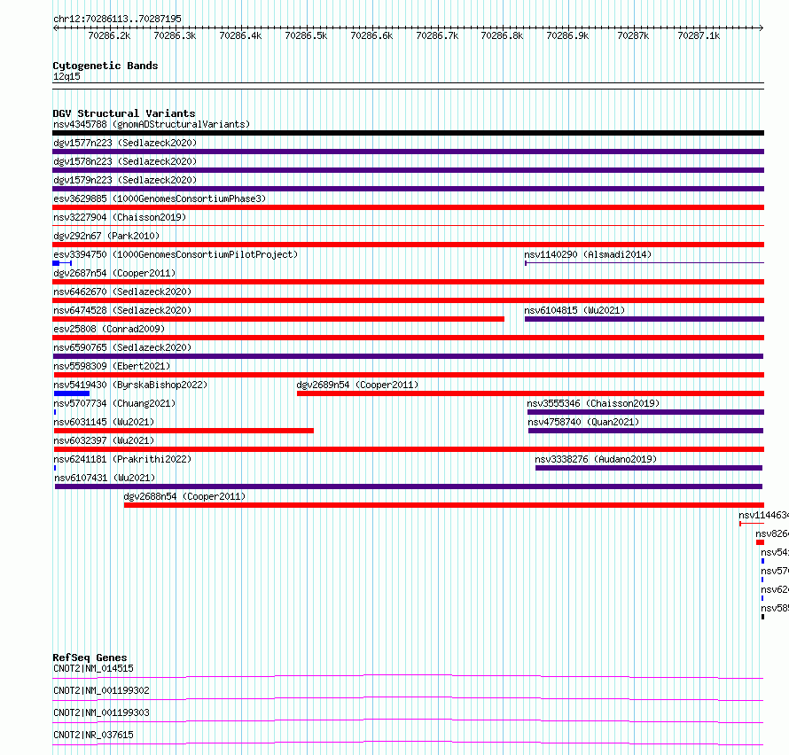Viewport: 789px width, 755px height.
Task: Select the Cytogenetic Bands track title
Action: pos(105,66)
